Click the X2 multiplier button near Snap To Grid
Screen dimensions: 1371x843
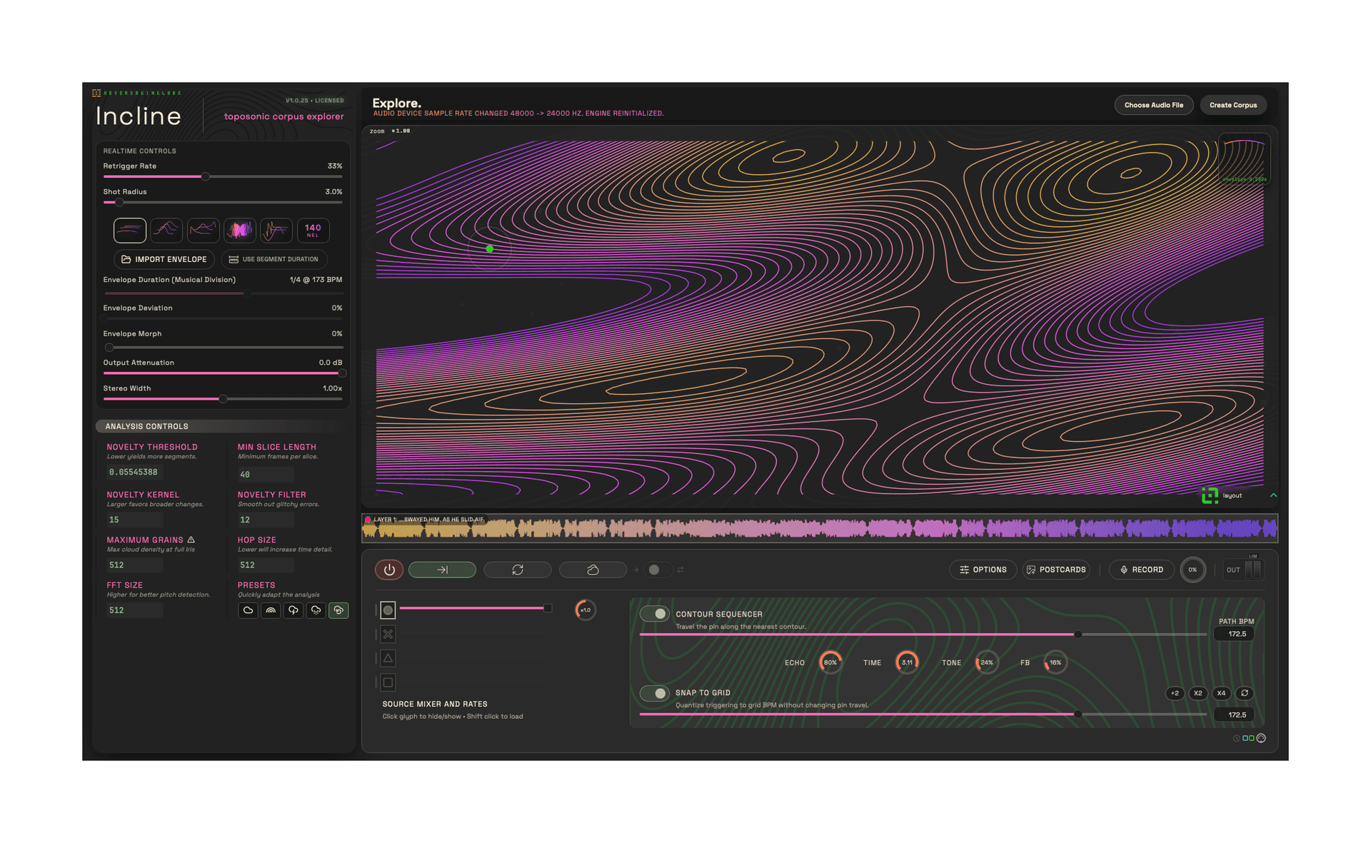tap(1197, 693)
